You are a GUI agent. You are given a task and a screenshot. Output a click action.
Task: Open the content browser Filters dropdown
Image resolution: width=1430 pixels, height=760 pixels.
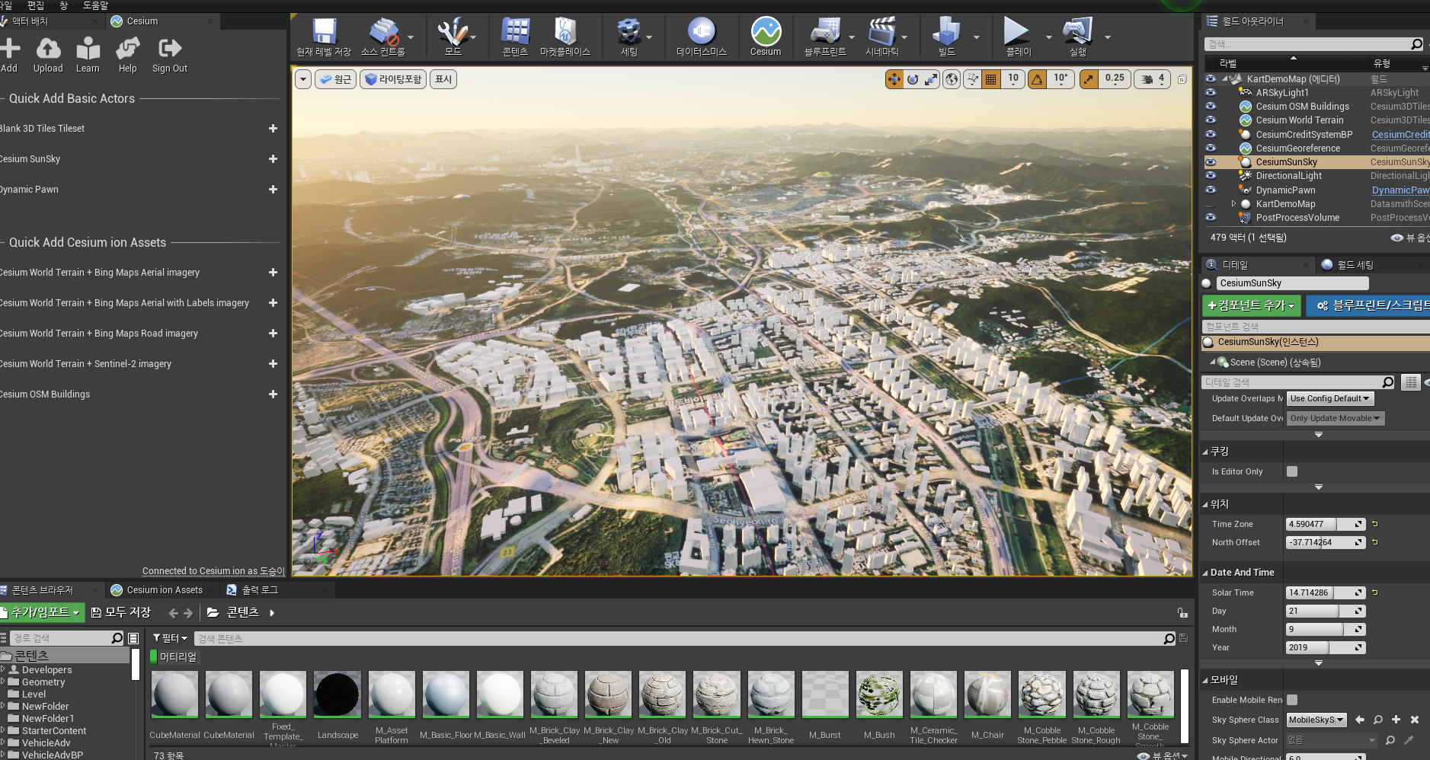click(169, 638)
